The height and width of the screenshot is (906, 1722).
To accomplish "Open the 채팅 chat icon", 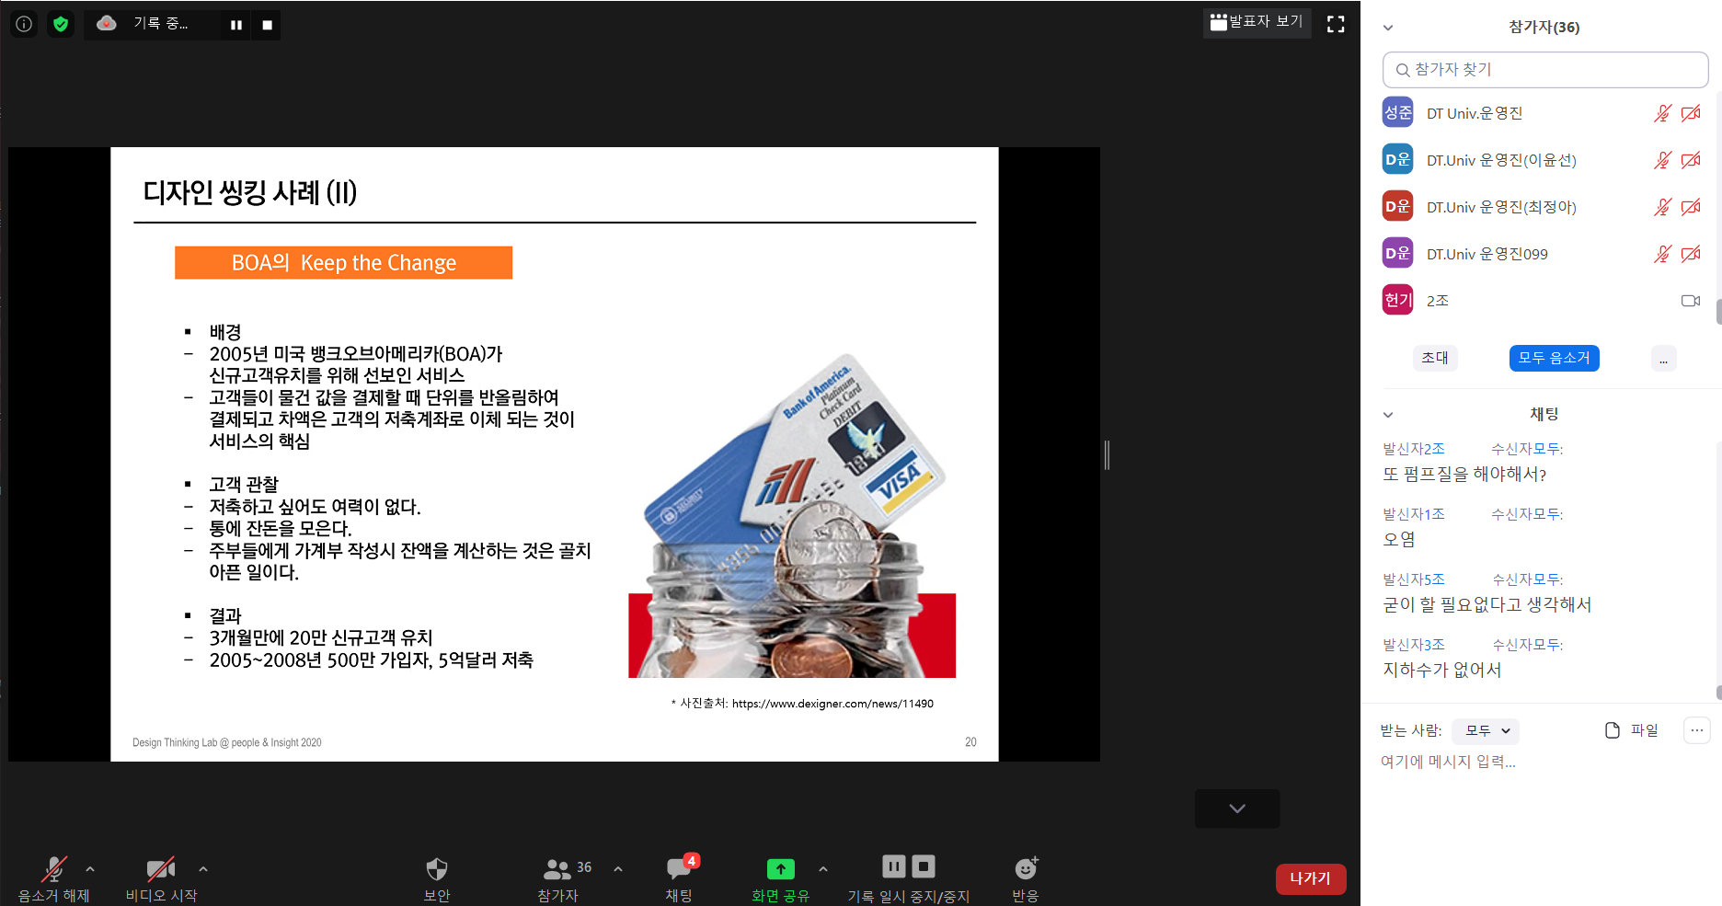I will tap(679, 869).
